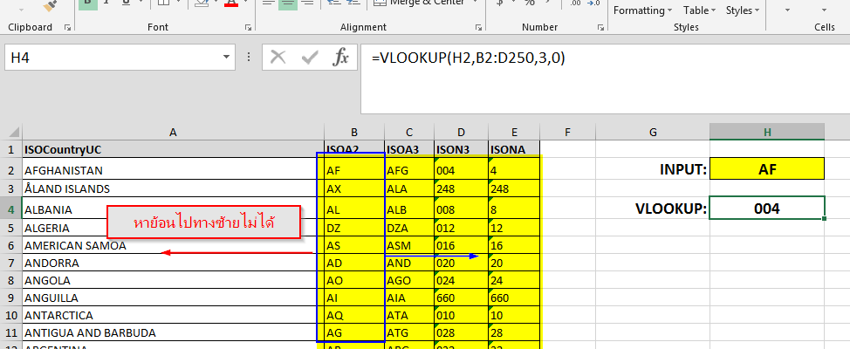Toggle Bold formatting
Image resolution: width=850 pixels, height=349 pixels.
tap(88, 3)
